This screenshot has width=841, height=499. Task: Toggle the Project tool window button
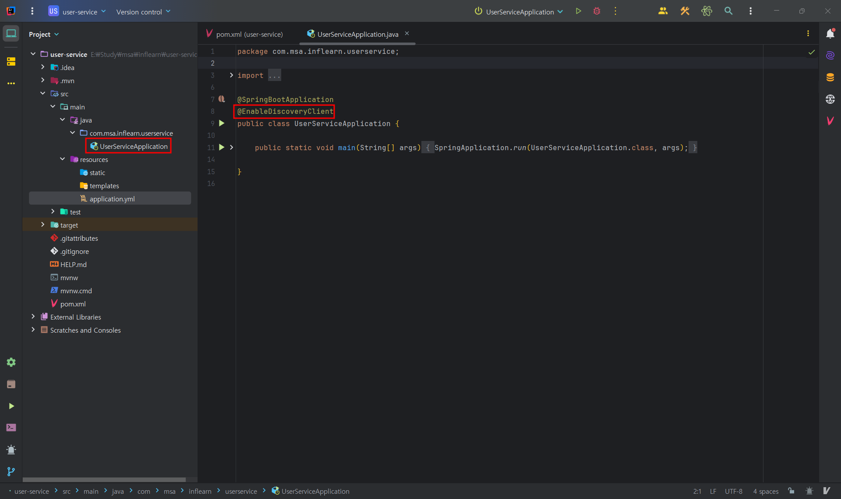[11, 34]
